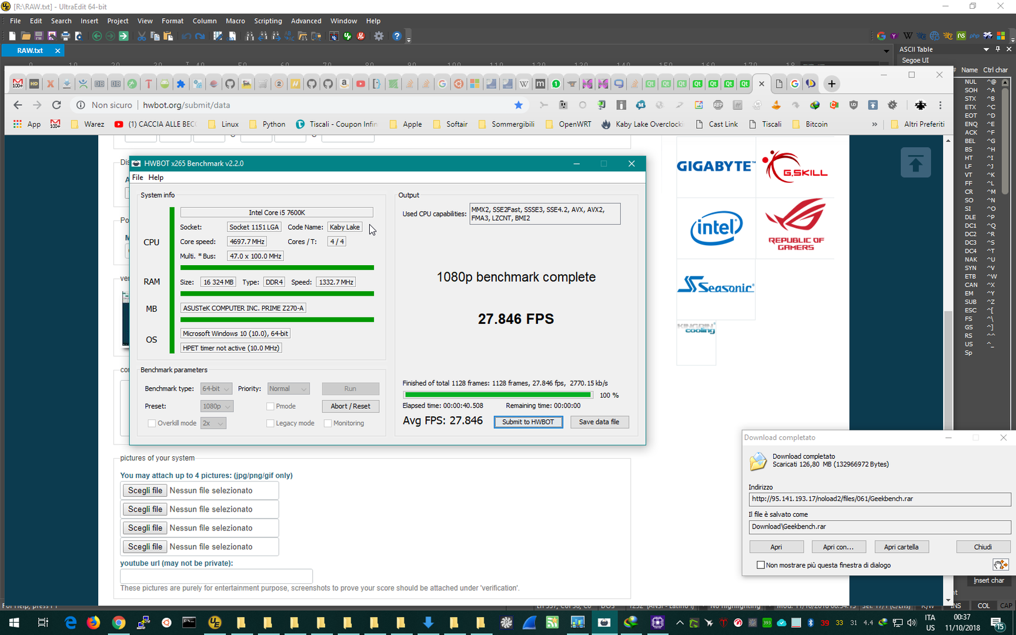Click the Apri cartella button
Image resolution: width=1016 pixels, height=635 pixels.
(x=901, y=547)
